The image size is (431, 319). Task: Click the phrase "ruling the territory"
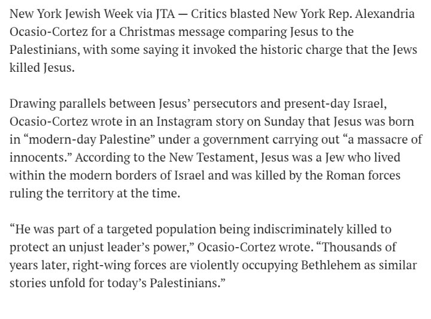(x=62, y=193)
